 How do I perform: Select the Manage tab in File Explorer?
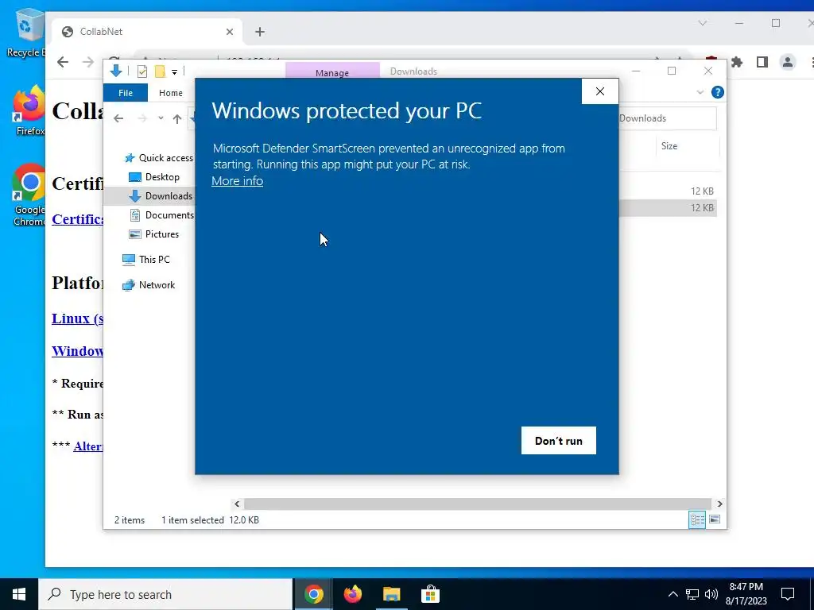click(x=332, y=72)
